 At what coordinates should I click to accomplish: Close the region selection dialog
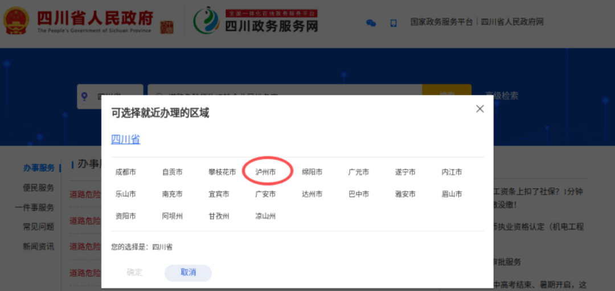pos(479,109)
